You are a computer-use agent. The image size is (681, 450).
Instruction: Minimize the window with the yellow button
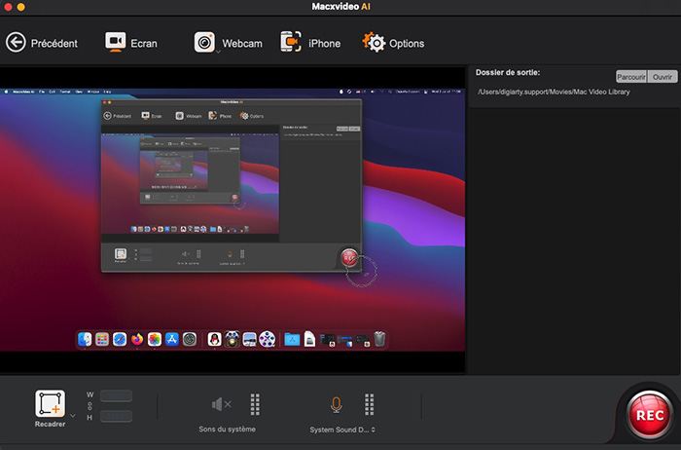tap(20, 7)
